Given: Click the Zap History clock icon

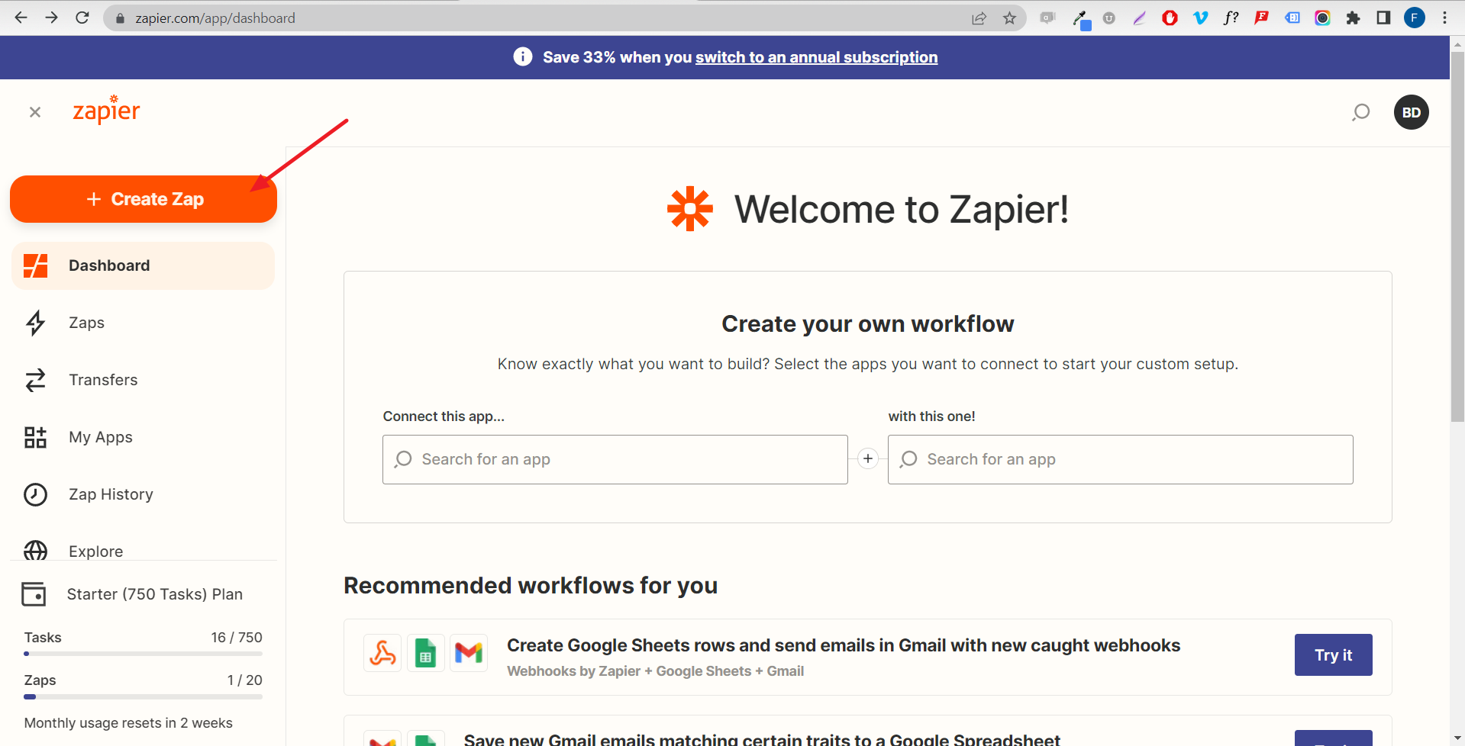Looking at the screenshot, I should [35, 494].
